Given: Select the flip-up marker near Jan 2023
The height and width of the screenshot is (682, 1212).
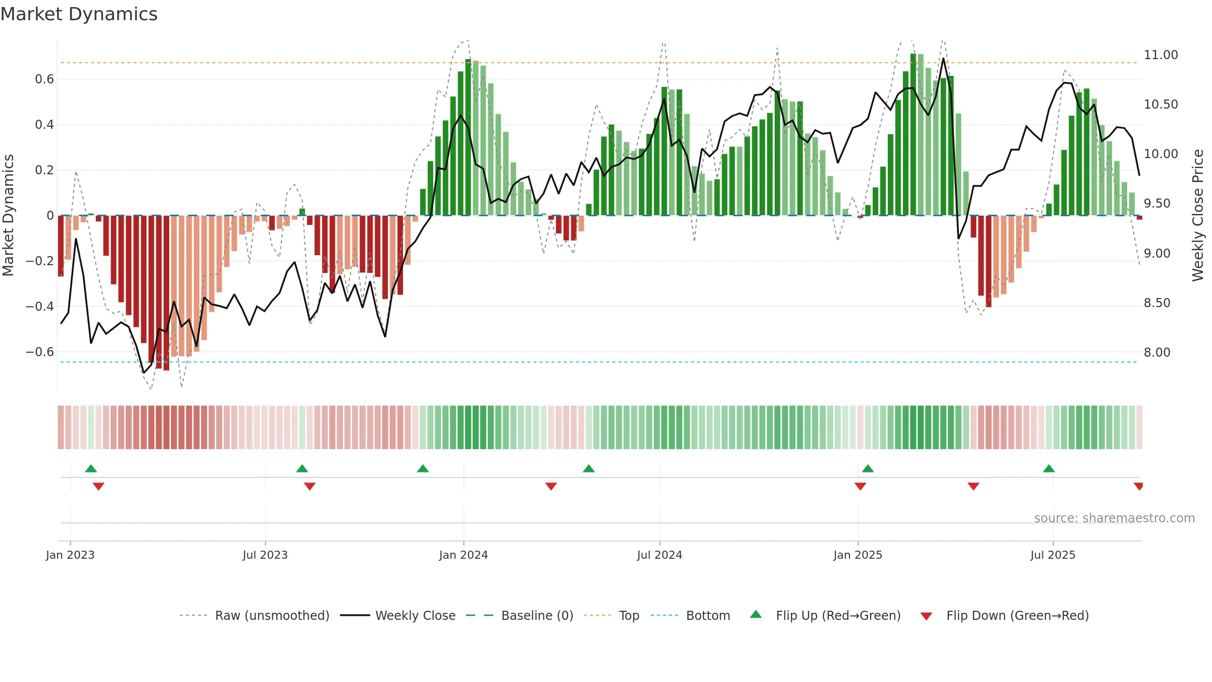Looking at the screenshot, I should click(91, 468).
